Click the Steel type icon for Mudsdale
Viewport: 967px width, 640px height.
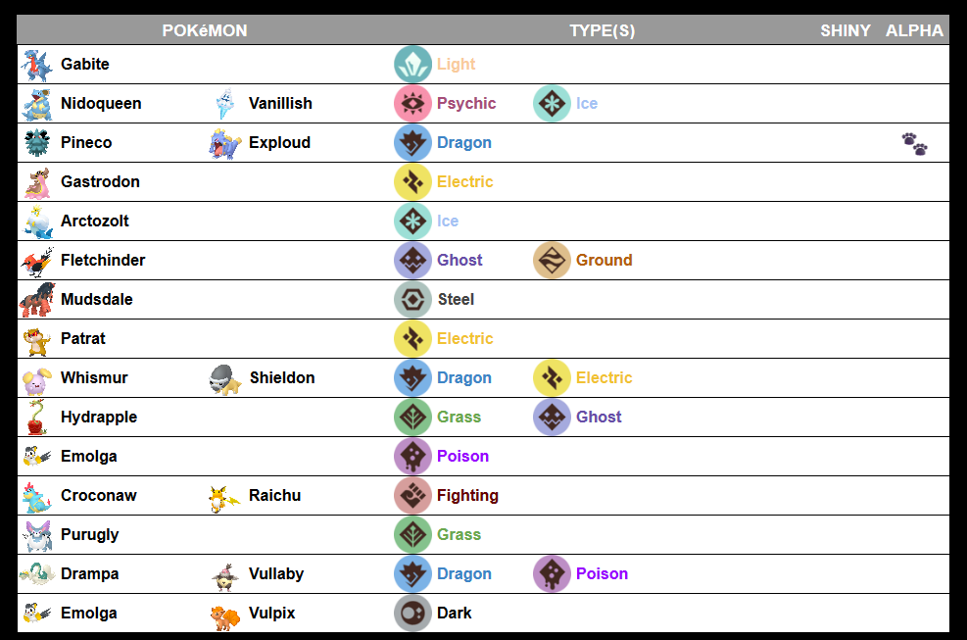click(412, 300)
